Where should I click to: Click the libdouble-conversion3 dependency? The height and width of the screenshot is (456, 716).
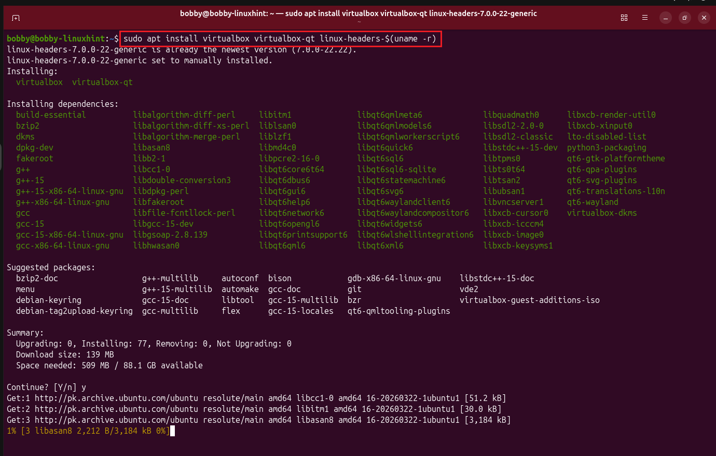(x=182, y=180)
